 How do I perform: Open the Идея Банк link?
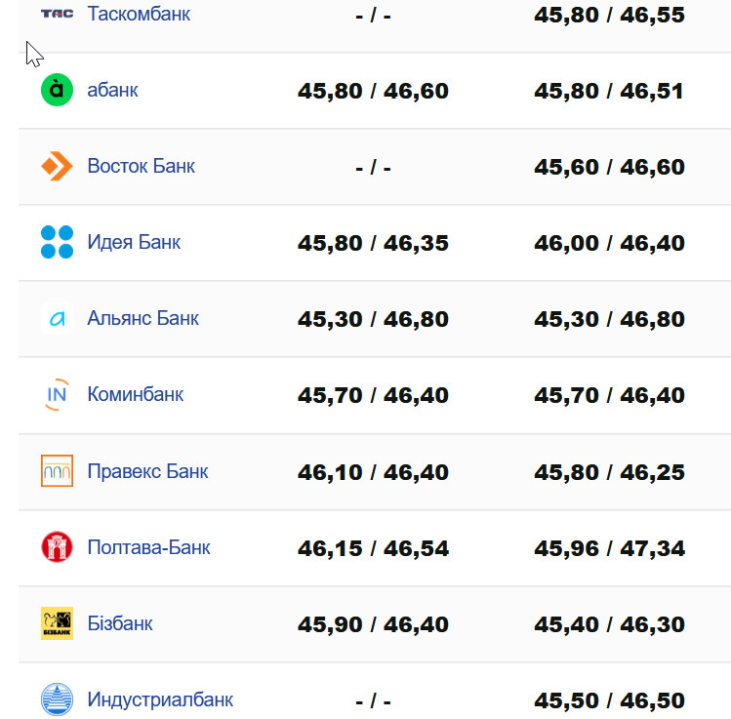tap(134, 242)
